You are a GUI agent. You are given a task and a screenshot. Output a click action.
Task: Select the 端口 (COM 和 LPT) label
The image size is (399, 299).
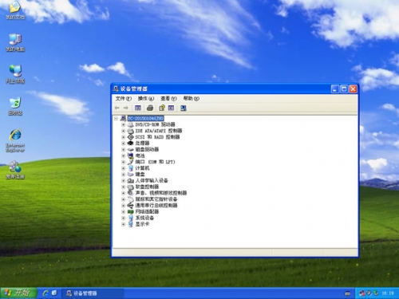click(155, 162)
